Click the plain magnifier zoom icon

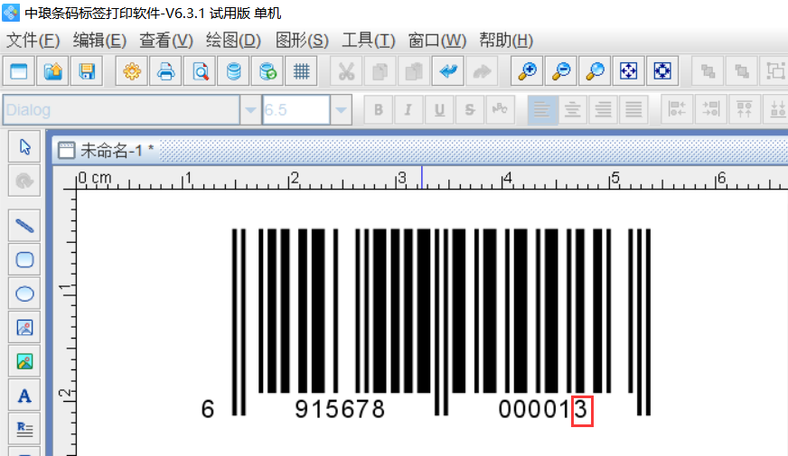595,71
